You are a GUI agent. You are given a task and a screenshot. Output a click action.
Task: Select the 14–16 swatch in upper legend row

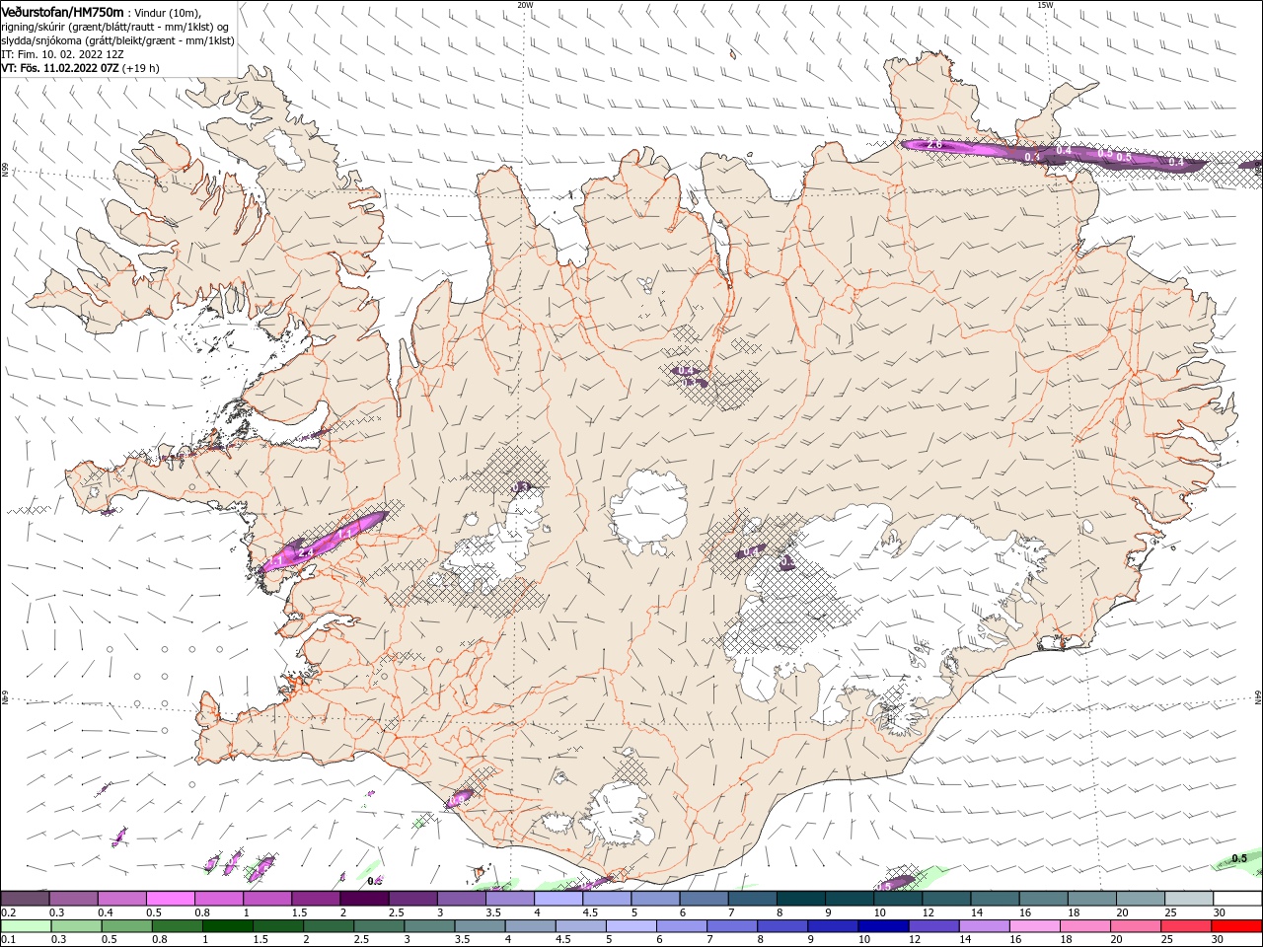(x=995, y=899)
